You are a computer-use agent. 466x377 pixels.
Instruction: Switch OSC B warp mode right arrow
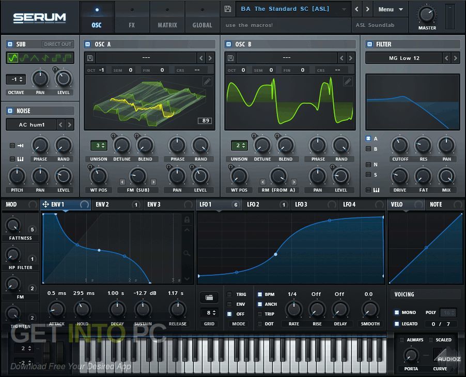[x=294, y=182]
